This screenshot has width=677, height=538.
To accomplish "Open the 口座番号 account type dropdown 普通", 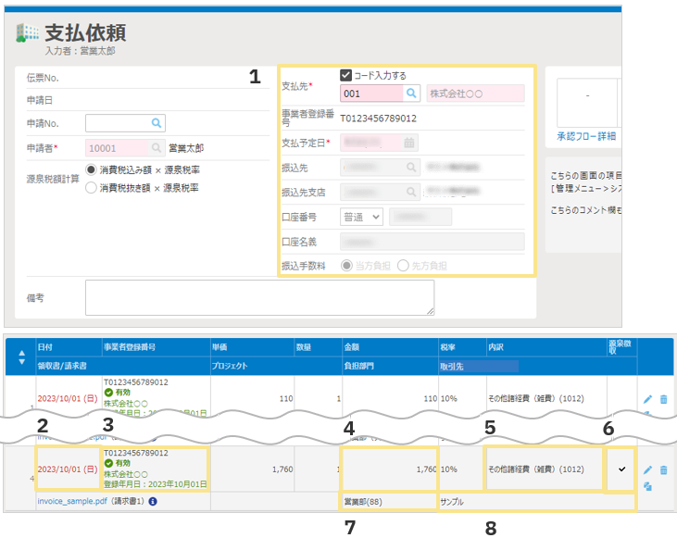I will pyautogui.click(x=362, y=217).
